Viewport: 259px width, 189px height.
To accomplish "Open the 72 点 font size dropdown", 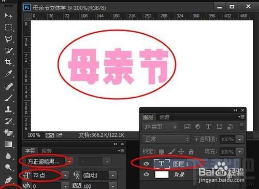I will click(65, 176).
